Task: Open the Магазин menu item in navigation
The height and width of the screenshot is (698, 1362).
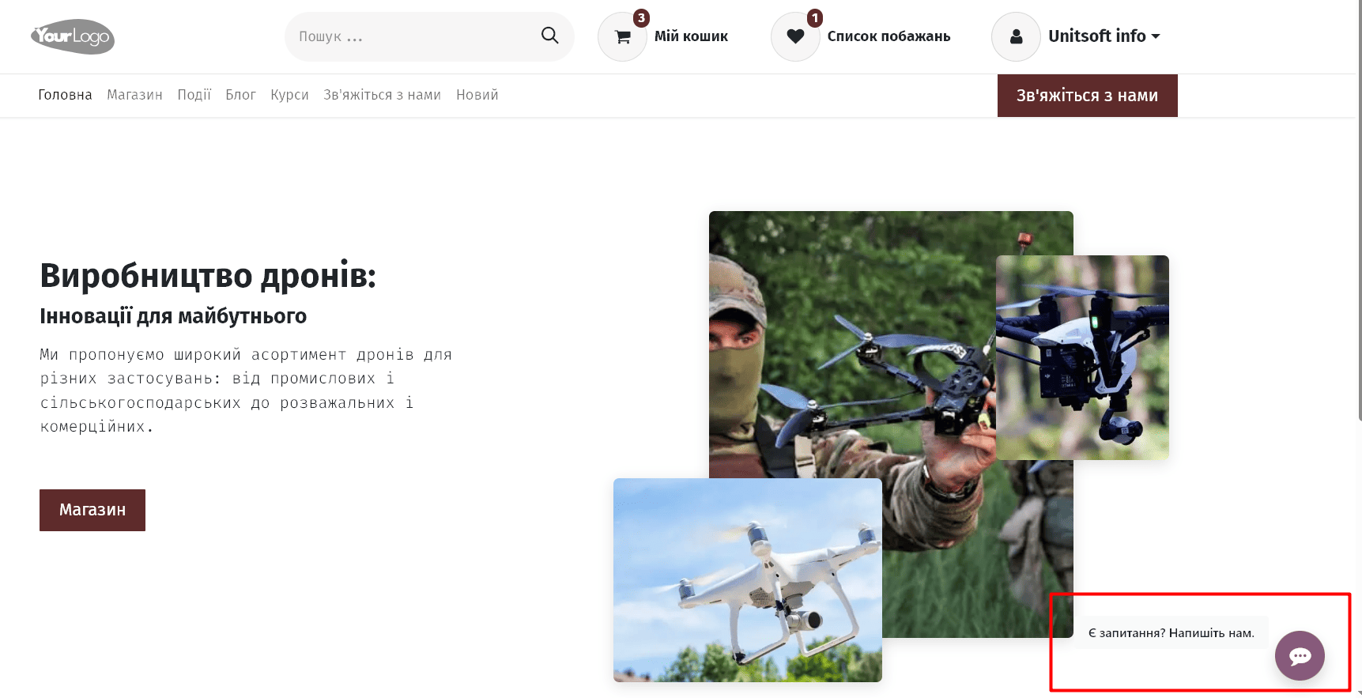Action: [x=134, y=95]
